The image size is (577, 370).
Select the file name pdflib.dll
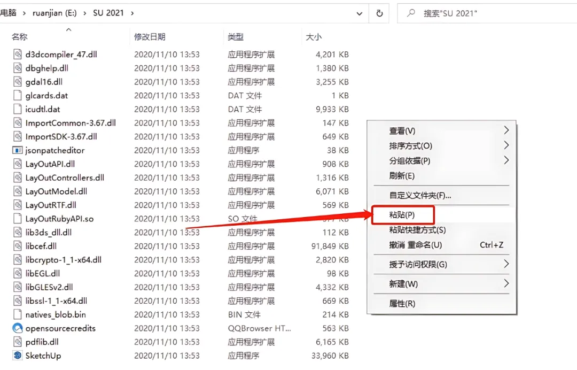click(42, 342)
